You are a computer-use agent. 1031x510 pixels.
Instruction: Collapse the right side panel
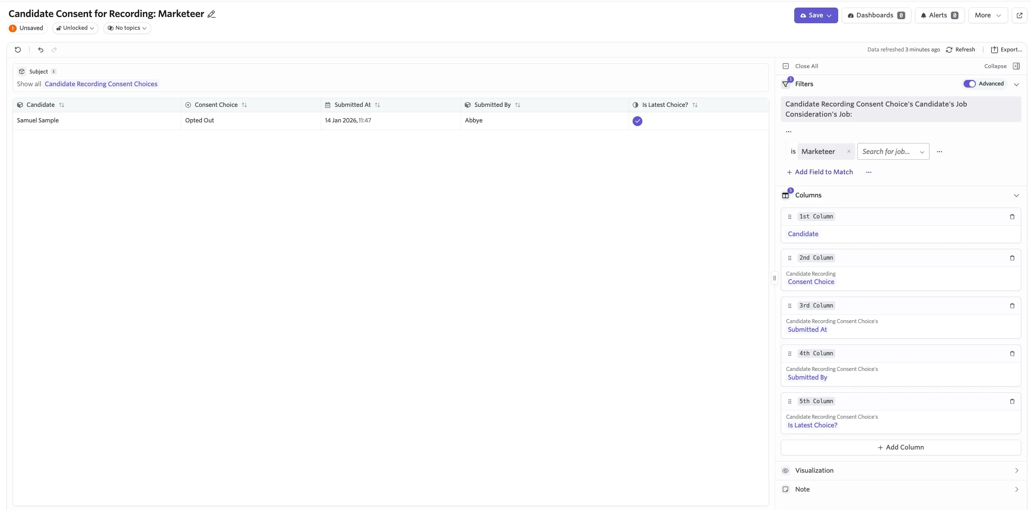point(1002,66)
